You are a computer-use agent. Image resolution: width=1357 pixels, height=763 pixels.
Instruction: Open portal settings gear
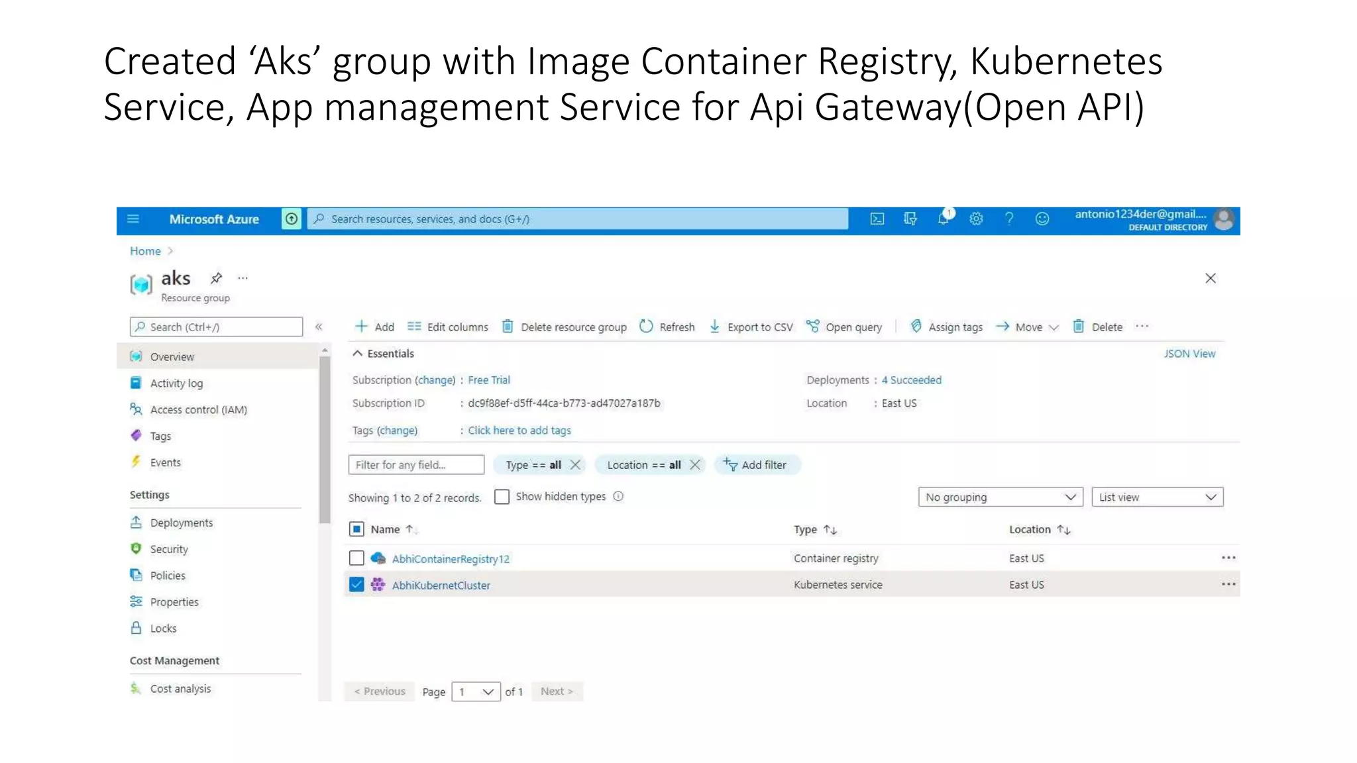pyautogui.click(x=976, y=219)
